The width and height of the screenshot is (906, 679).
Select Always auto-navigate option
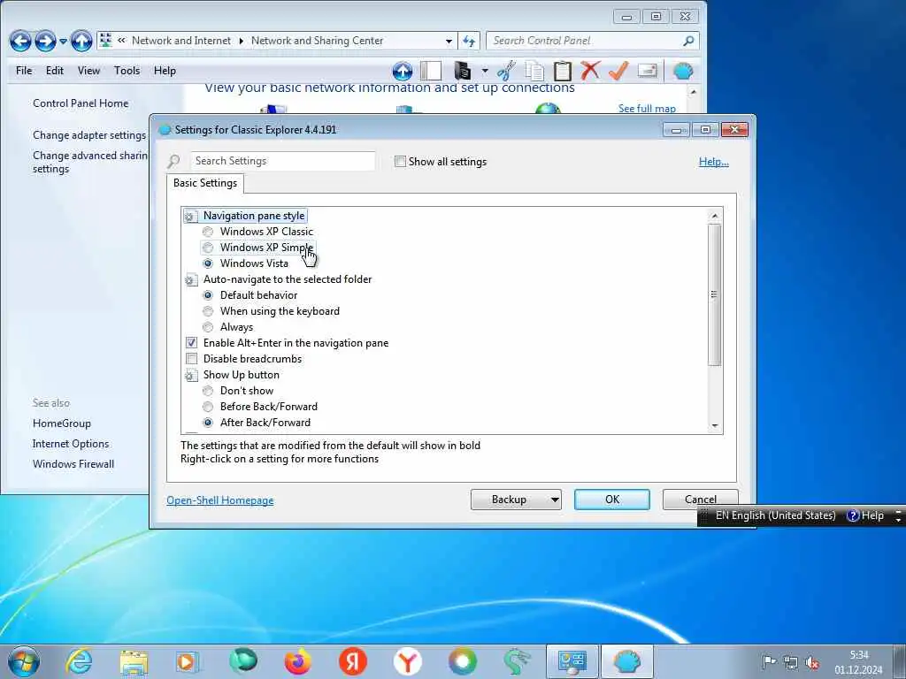208,327
